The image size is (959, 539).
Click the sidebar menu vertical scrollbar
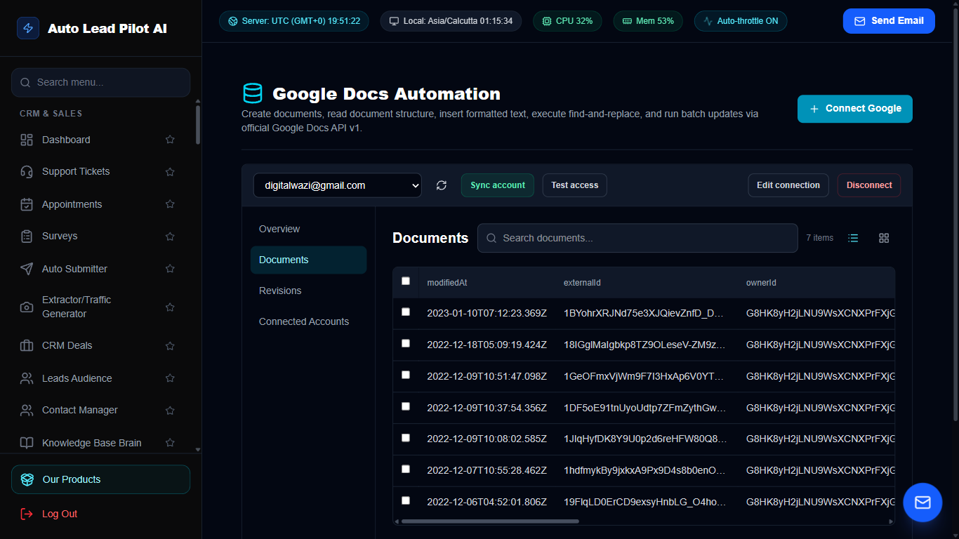point(198,124)
